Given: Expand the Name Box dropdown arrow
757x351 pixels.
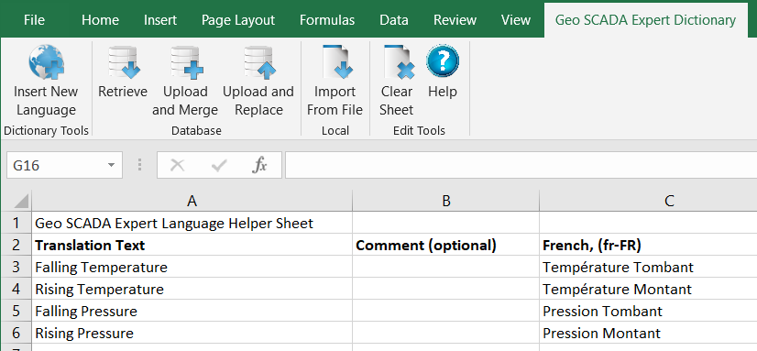Looking at the screenshot, I should coord(112,166).
